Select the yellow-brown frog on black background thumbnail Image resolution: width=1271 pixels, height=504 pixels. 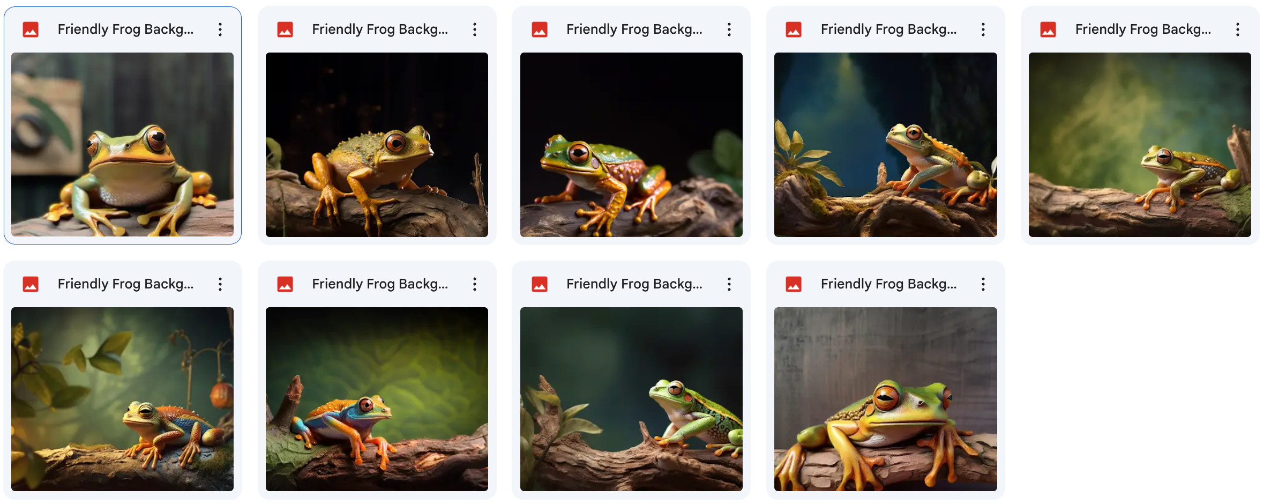[x=377, y=145]
